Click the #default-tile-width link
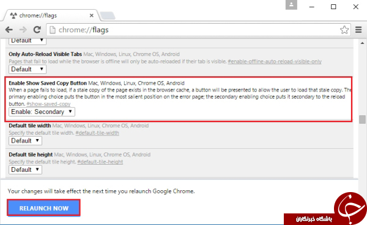This screenshot has height=225, width=367. click(97, 133)
